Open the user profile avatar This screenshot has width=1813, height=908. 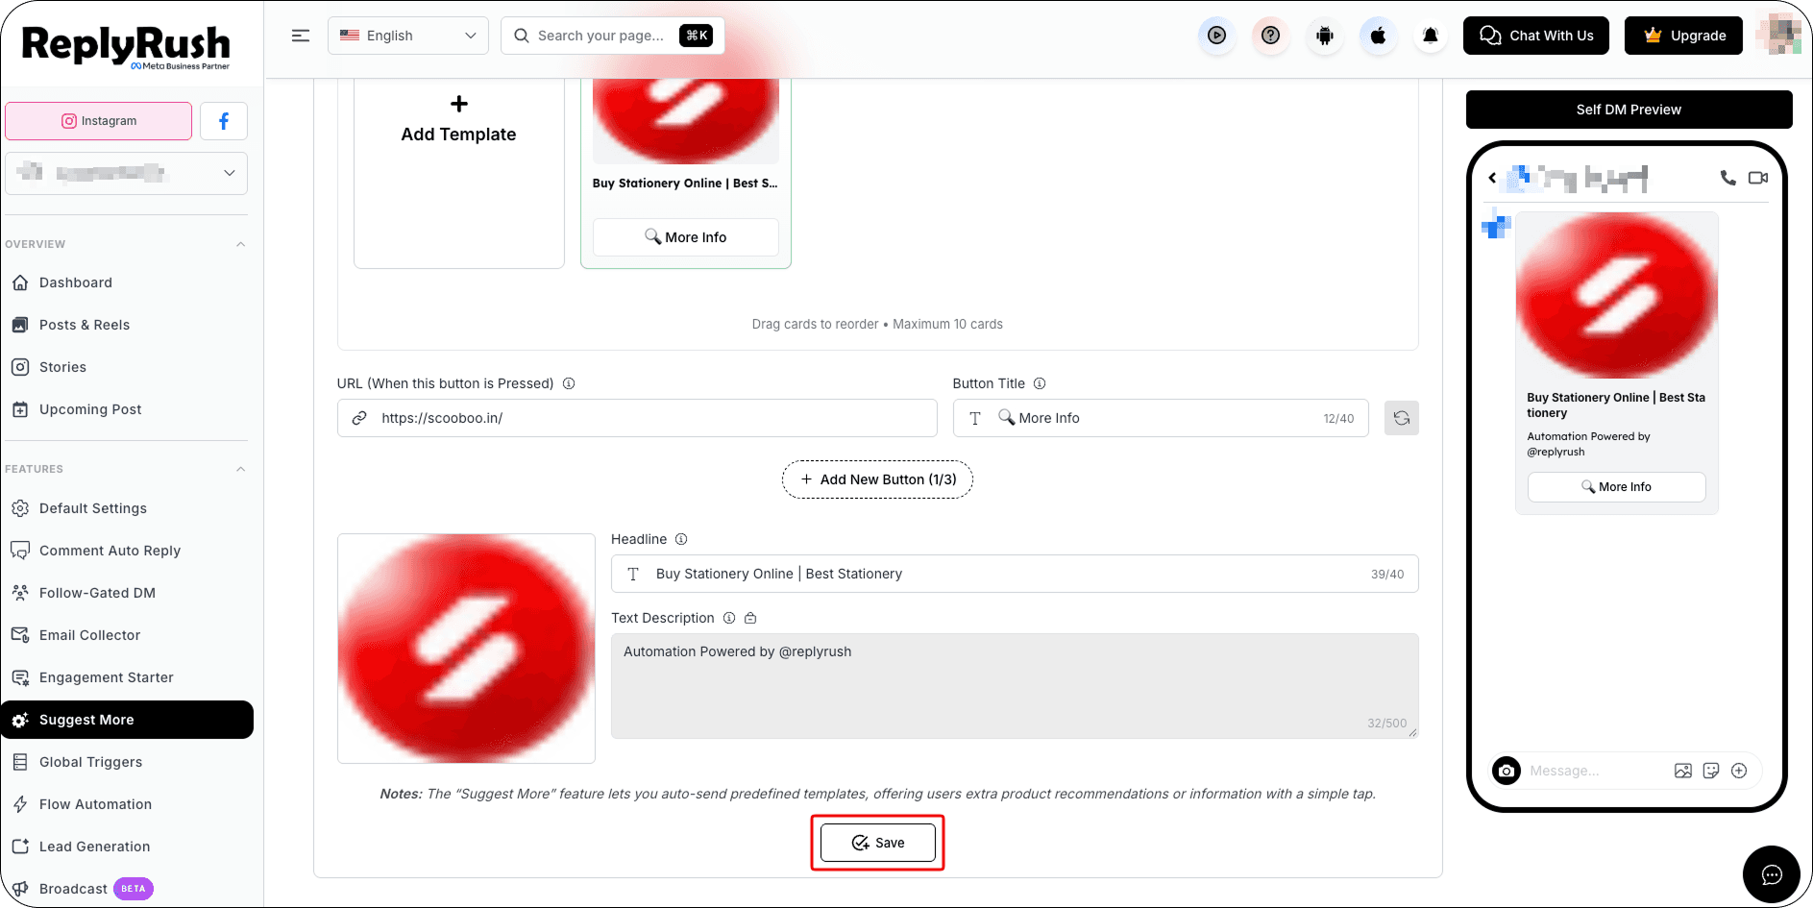click(x=1778, y=35)
